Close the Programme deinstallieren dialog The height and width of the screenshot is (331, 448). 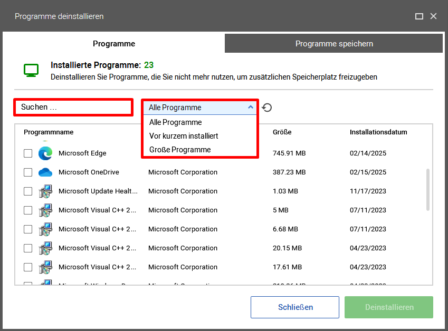tap(433, 16)
